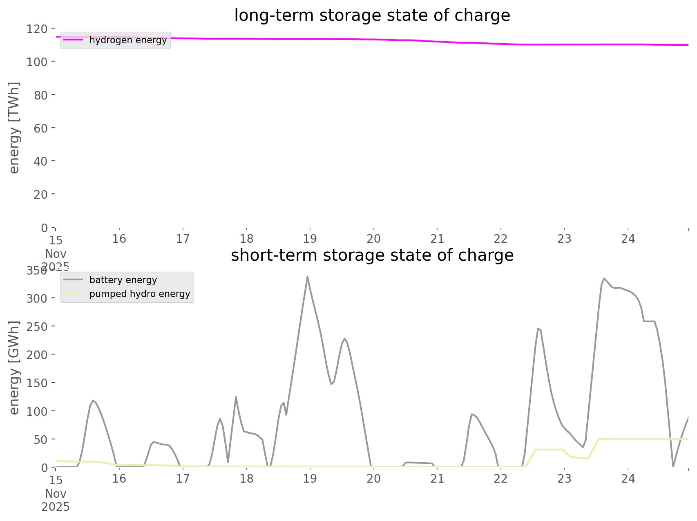Image resolution: width=697 pixels, height=521 pixels.
Task: Click the pumped hydro plateau near Nov 24
Action: (628, 439)
